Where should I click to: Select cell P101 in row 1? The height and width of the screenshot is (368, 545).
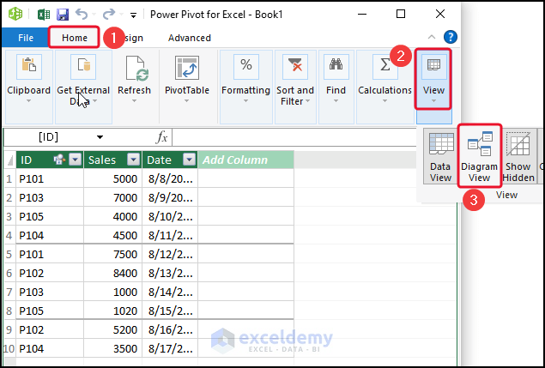(50, 178)
